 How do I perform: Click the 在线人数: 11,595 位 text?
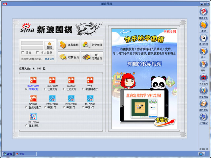click(x=32, y=68)
